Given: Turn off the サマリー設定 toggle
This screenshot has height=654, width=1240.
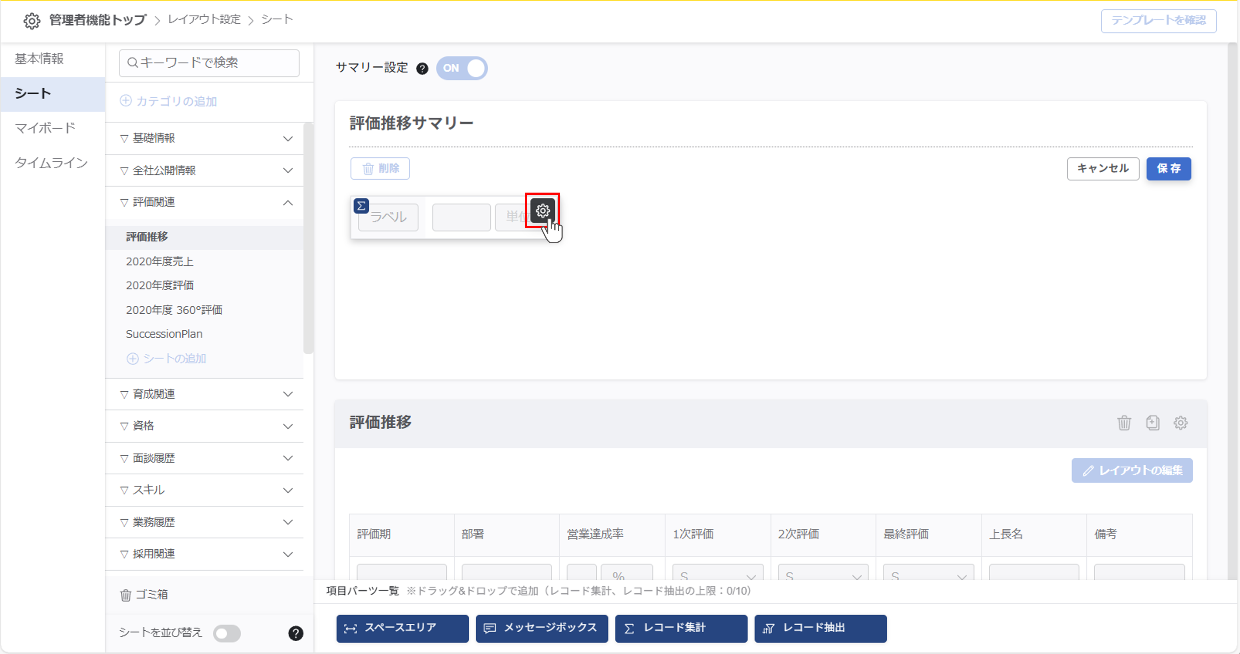Looking at the screenshot, I should (462, 68).
